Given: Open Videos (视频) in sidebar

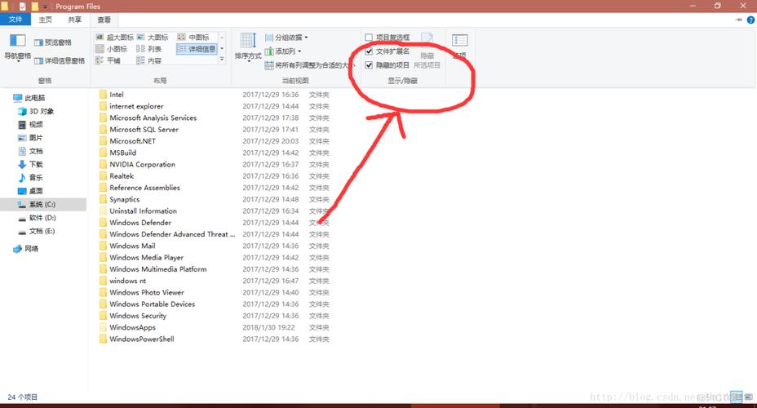Looking at the screenshot, I should coord(30,125).
